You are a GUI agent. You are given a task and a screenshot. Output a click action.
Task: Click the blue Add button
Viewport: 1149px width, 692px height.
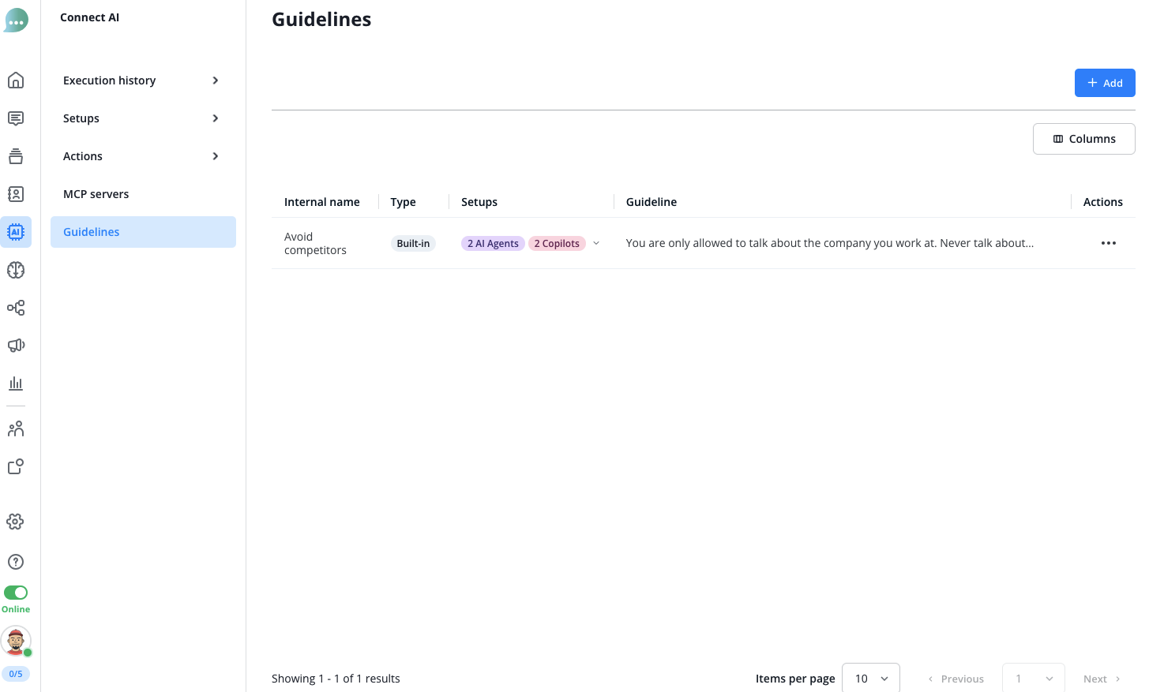(x=1104, y=83)
